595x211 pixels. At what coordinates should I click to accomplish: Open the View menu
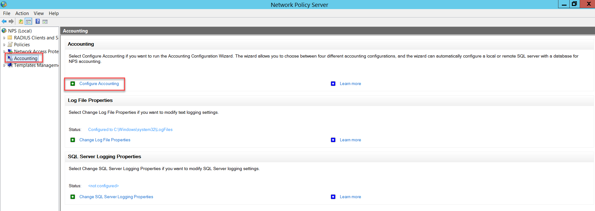click(39, 13)
